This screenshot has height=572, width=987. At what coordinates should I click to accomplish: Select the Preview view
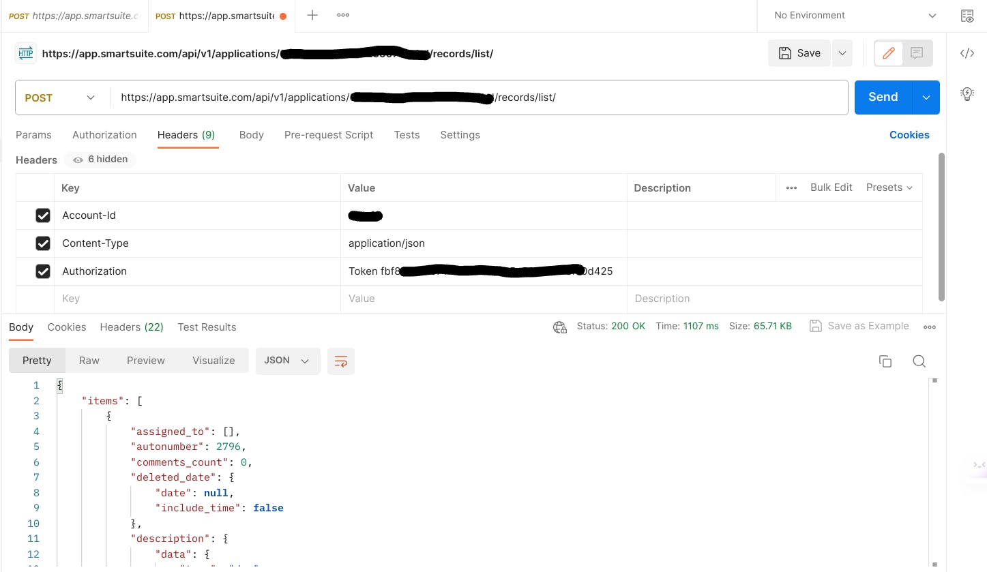pos(146,361)
